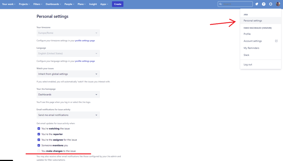
Task: Focus the Search input field
Action: 235,4
